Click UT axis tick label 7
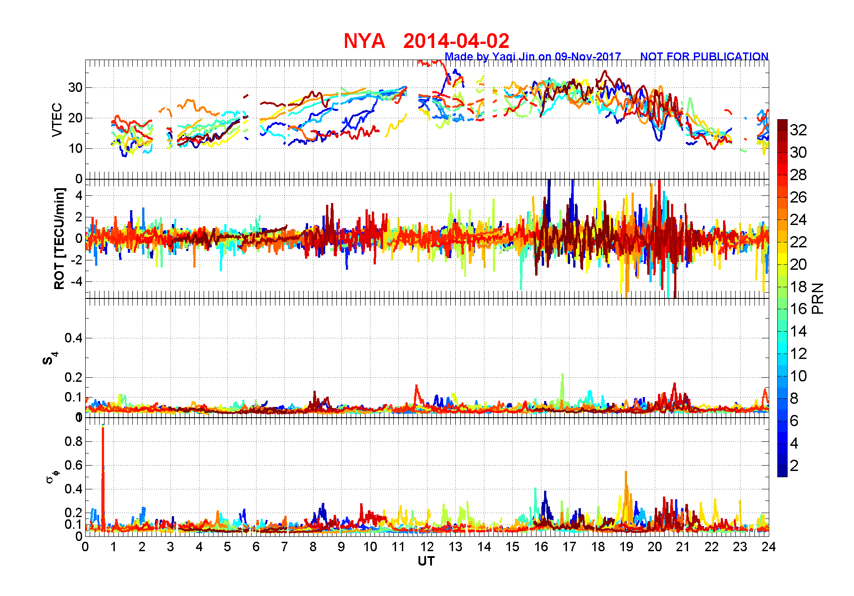 tap(284, 547)
